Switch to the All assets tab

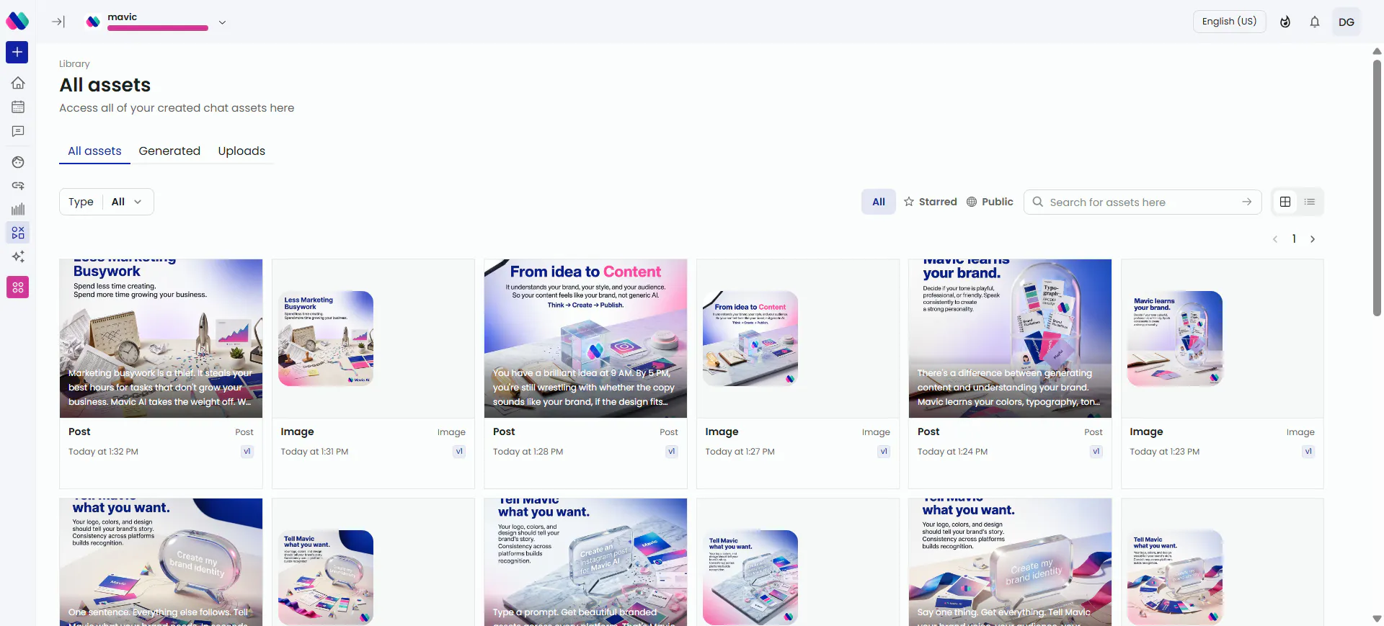94,151
